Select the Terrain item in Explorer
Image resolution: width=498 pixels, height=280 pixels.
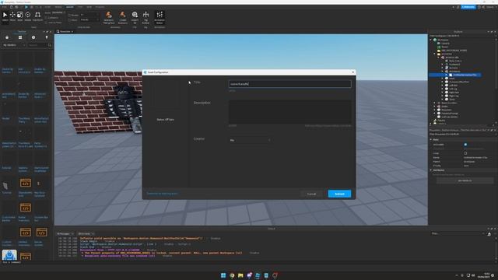(x=444, y=47)
